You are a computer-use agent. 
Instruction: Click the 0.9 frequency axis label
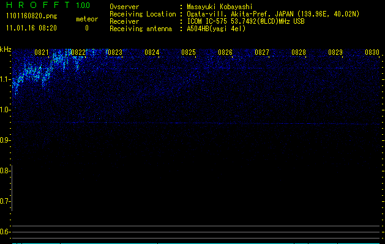(x=5, y=140)
